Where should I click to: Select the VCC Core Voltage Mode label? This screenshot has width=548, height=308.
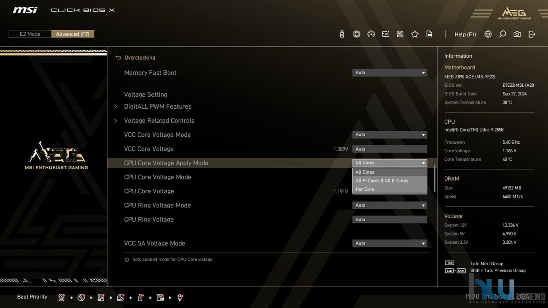coord(157,135)
